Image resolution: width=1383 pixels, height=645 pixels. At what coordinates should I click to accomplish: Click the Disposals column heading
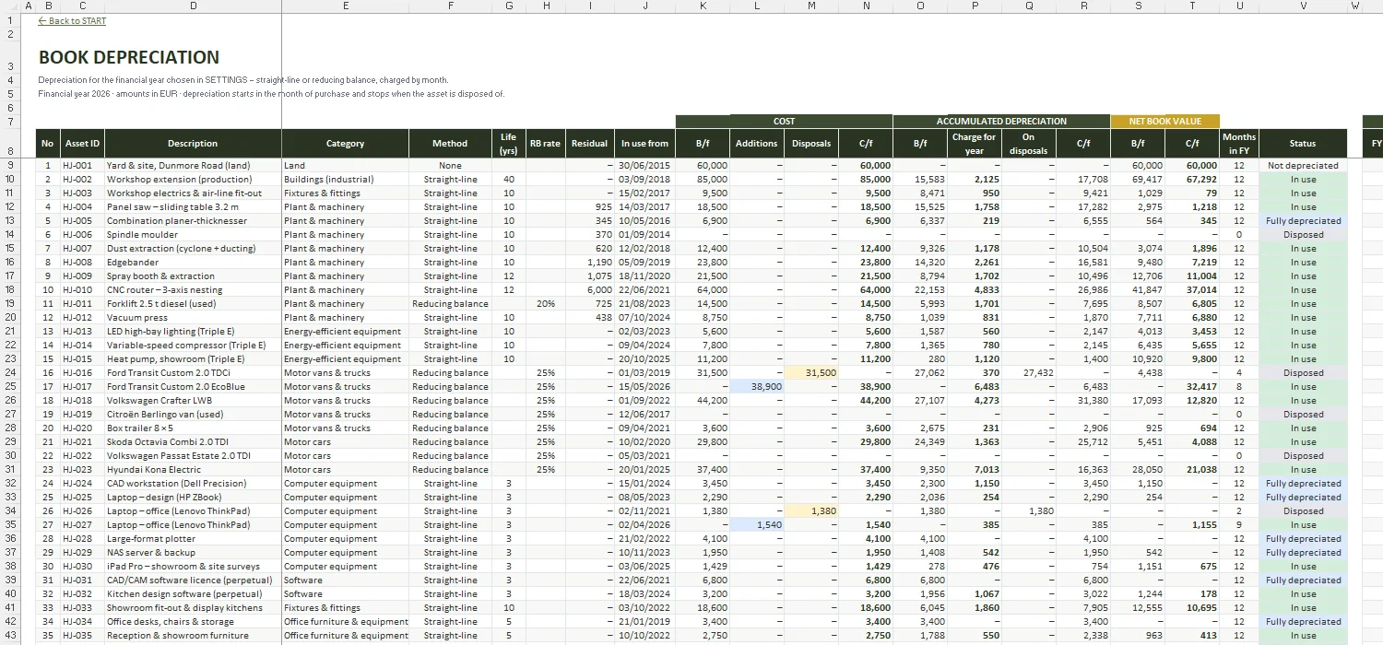click(811, 143)
